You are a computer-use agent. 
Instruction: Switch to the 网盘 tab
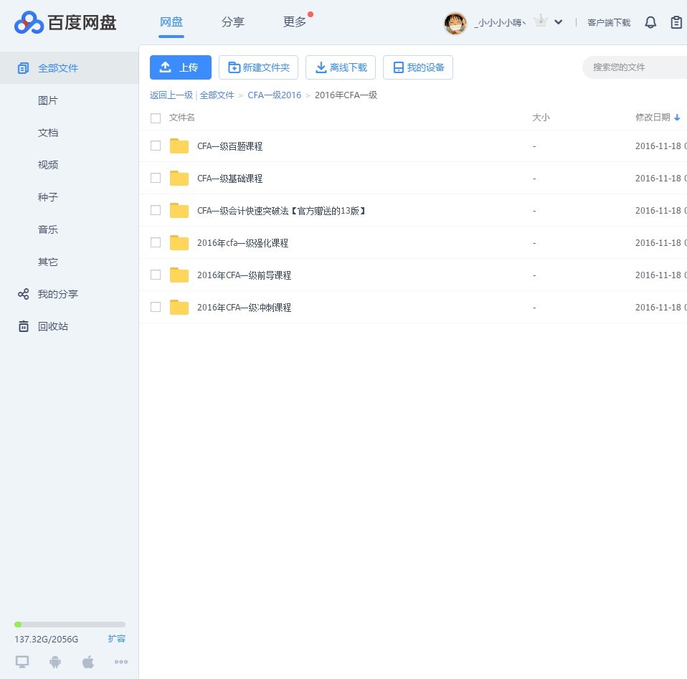pos(171,22)
